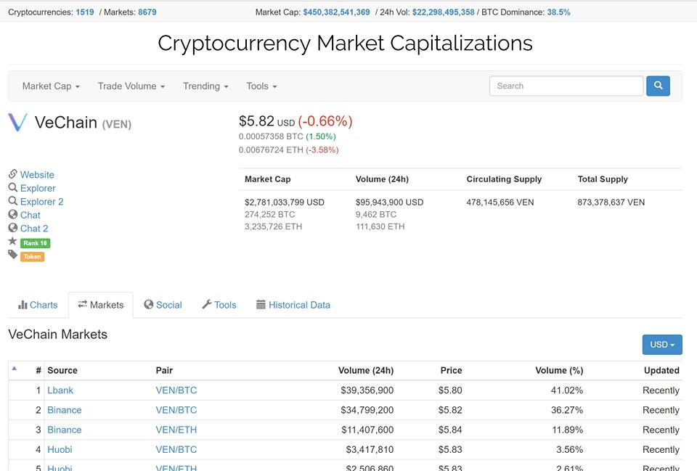697x471 pixels.
Task: Click the $2,781,033,799 USD market cap
Action: pos(285,202)
